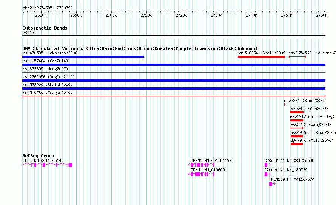Click the nsv522009 (Shaikh2009) label

point(48,85)
